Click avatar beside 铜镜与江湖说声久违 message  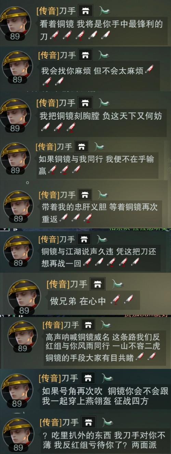pyautogui.click(x=18, y=252)
